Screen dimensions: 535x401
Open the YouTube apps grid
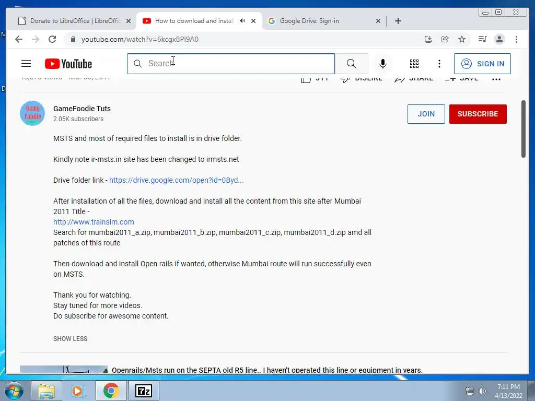414,63
